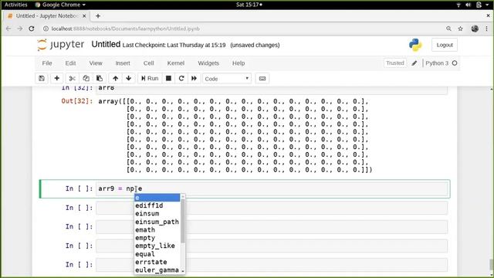Save the notebook with the floppy disk icon
The width and height of the screenshot is (494, 278).
(x=42, y=79)
